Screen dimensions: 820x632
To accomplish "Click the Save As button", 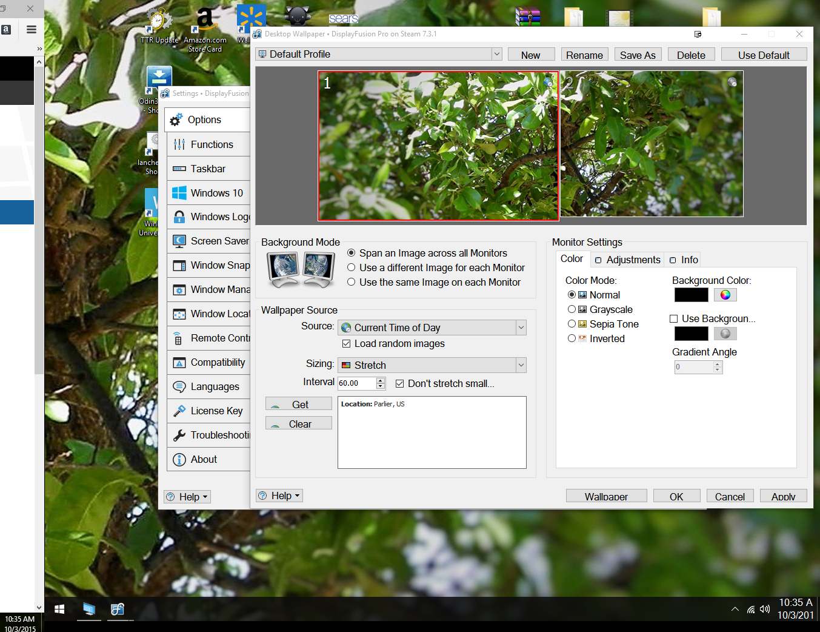I will [637, 55].
